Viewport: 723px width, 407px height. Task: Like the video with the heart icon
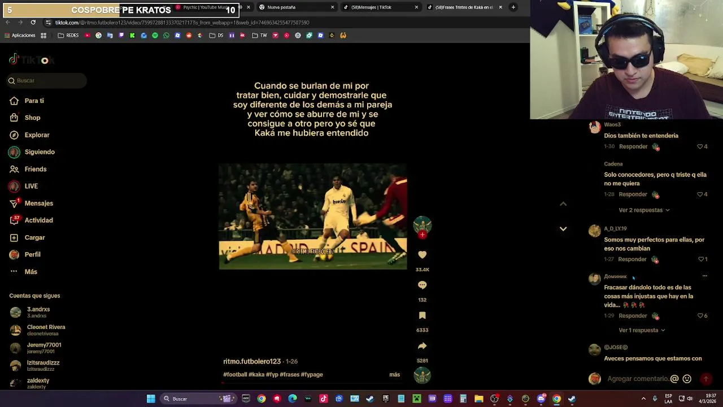point(422,255)
